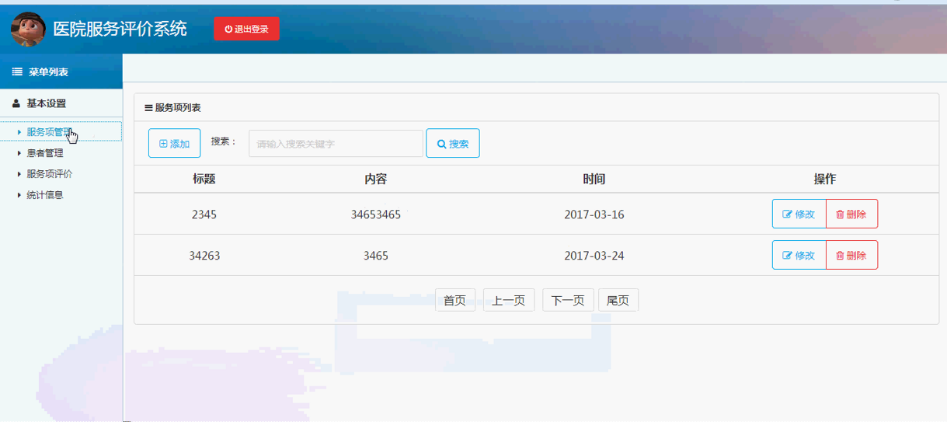Click the date cell 2017-03-16
This screenshot has height=422, width=947.
click(x=594, y=214)
